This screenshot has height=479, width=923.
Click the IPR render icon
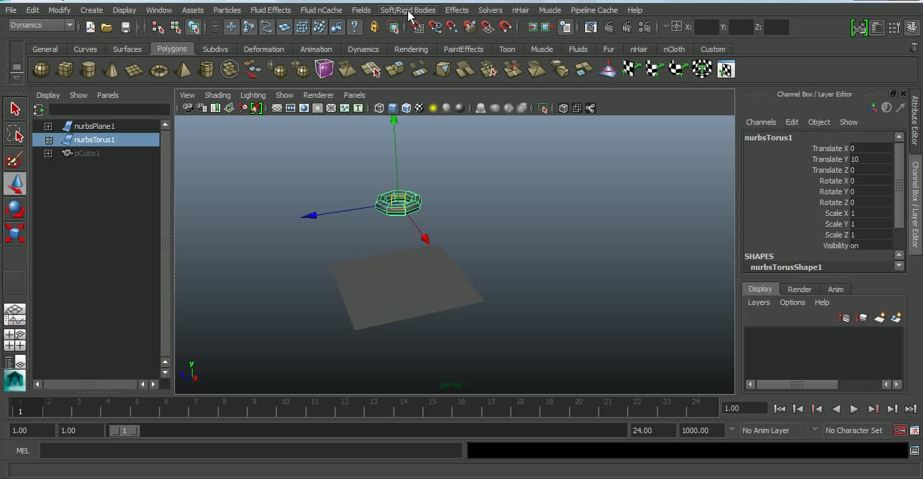click(628, 27)
